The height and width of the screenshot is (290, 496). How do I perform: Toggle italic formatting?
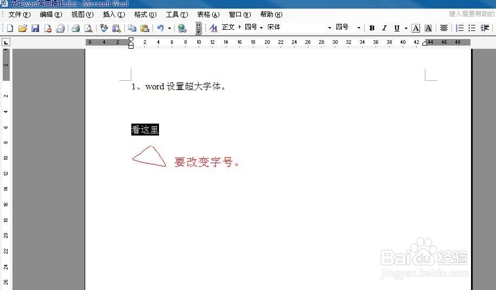click(384, 28)
